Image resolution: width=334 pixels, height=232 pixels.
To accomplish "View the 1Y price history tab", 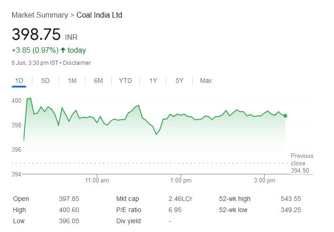I will 153,81.
